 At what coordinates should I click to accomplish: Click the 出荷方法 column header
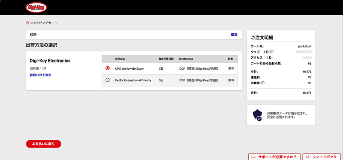click(120, 59)
